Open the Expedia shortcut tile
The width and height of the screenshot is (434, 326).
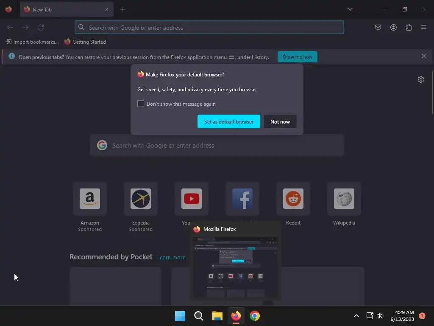click(x=141, y=199)
